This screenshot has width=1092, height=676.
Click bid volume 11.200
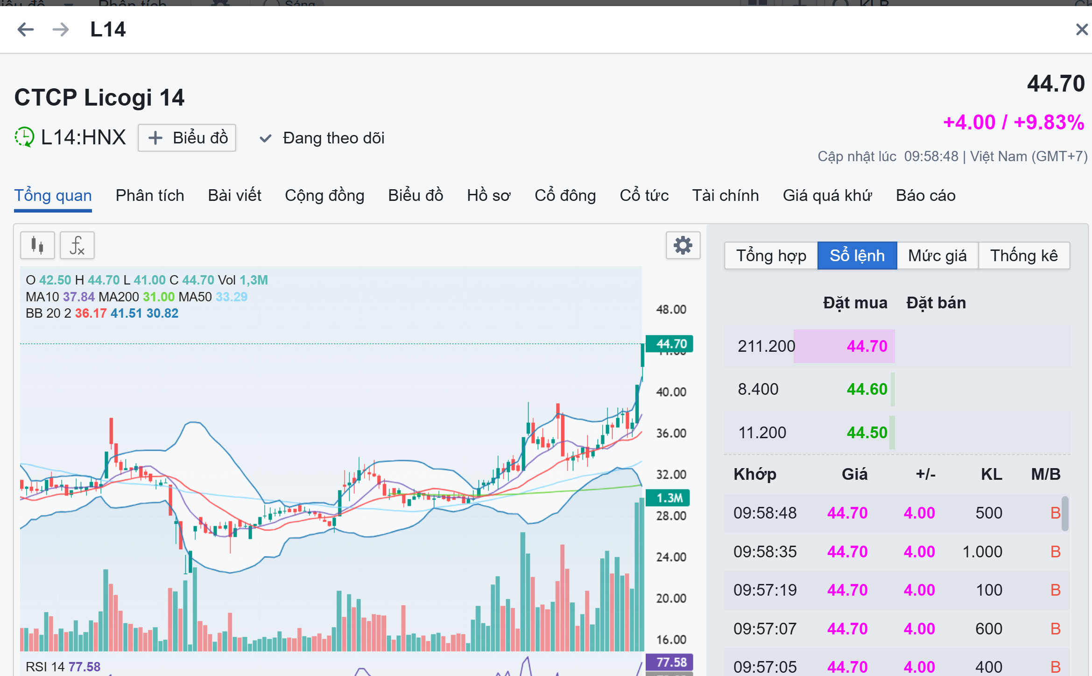pyautogui.click(x=762, y=433)
